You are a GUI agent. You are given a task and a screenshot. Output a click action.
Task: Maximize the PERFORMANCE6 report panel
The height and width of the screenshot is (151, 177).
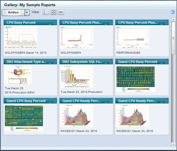[166, 23]
